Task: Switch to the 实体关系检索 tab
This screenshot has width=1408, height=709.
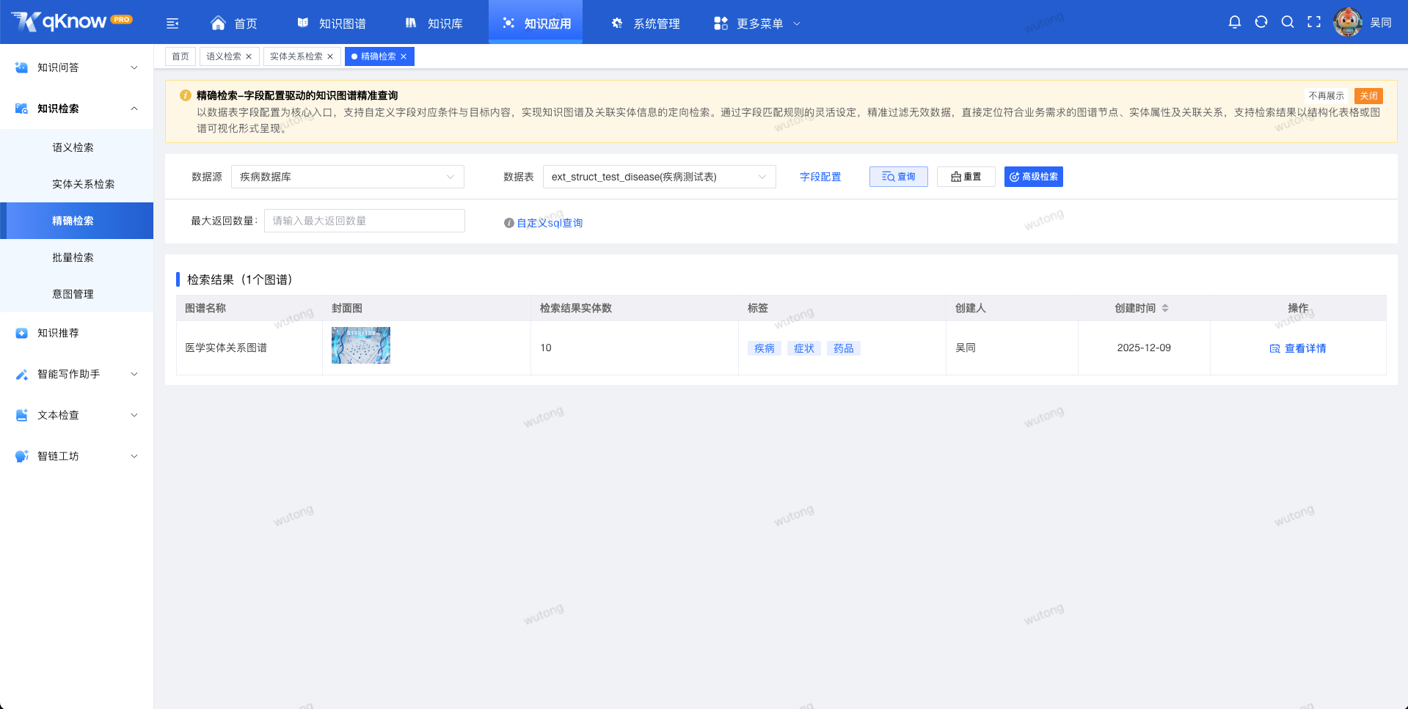Action: [296, 56]
